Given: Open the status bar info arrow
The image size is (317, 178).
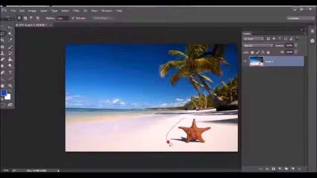Looking at the screenshot, I should click(x=58, y=171).
